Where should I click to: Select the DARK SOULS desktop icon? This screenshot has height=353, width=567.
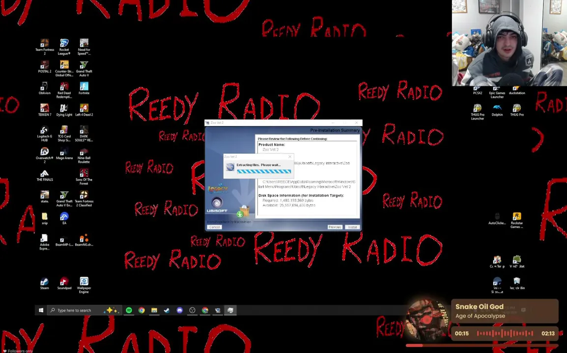[x=84, y=133]
